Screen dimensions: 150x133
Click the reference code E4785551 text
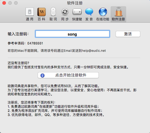[x=35, y=43]
